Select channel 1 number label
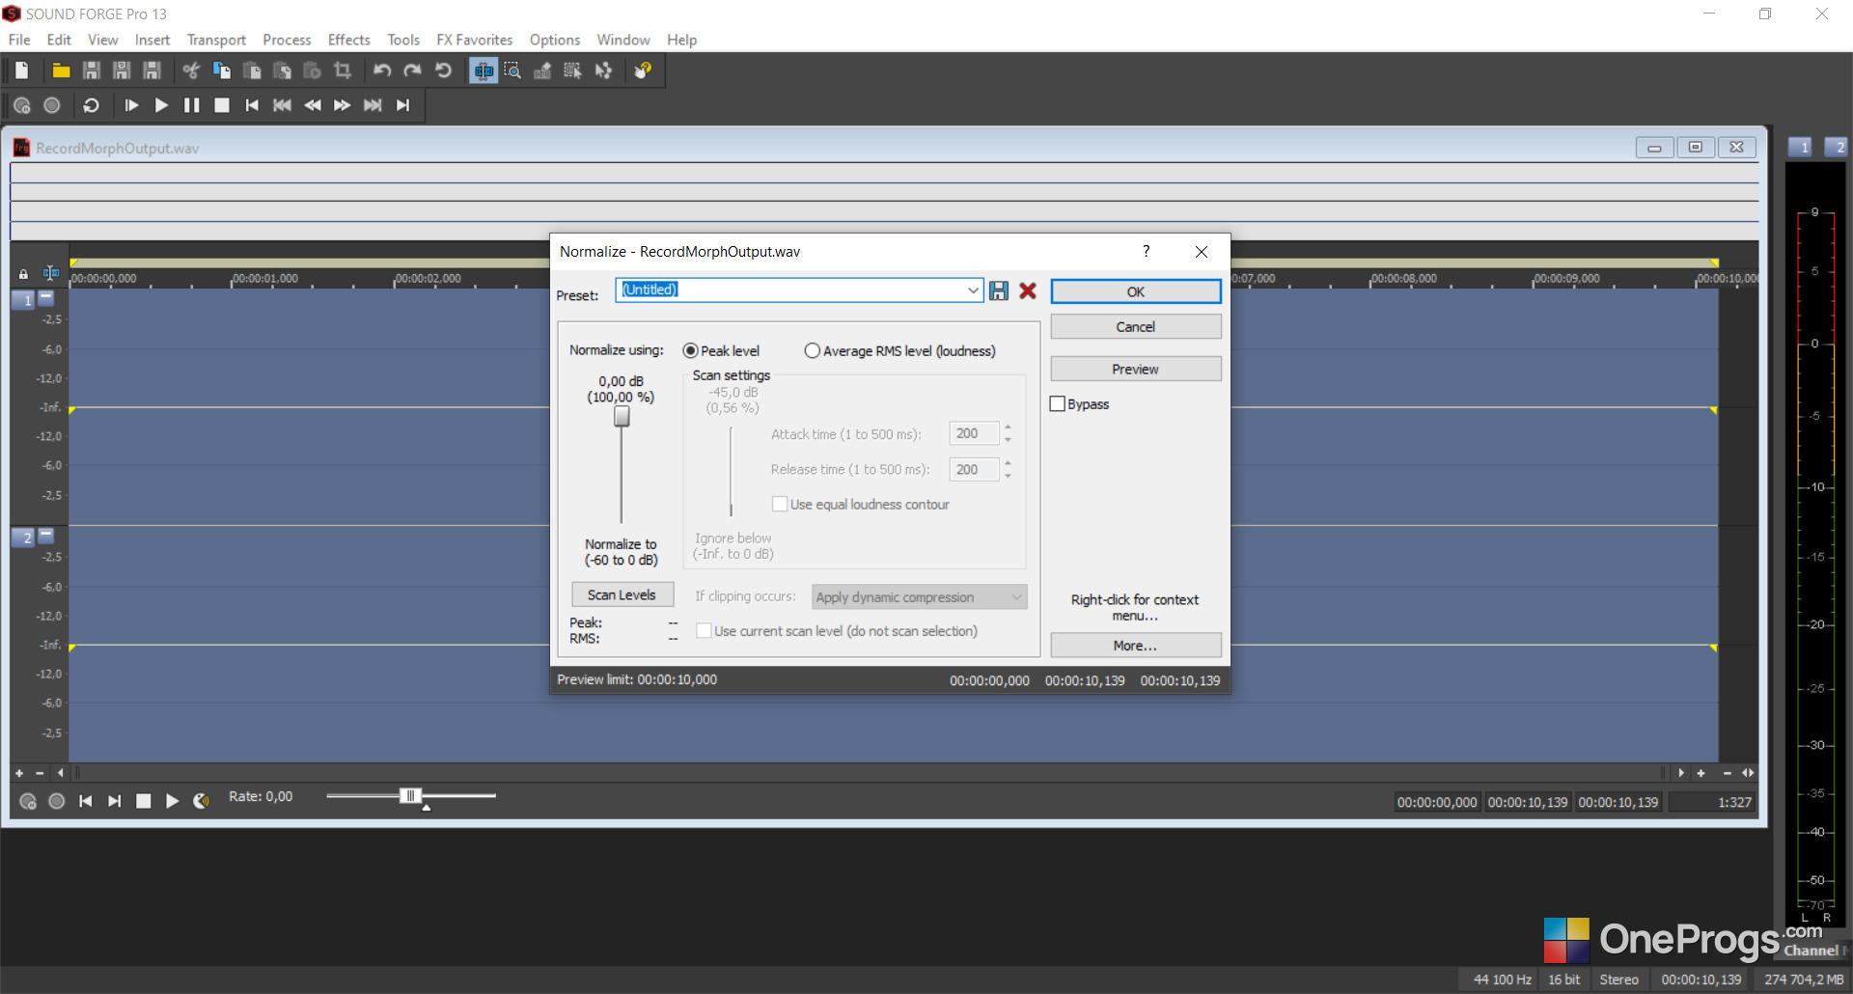The image size is (1853, 994). coord(24,300)
